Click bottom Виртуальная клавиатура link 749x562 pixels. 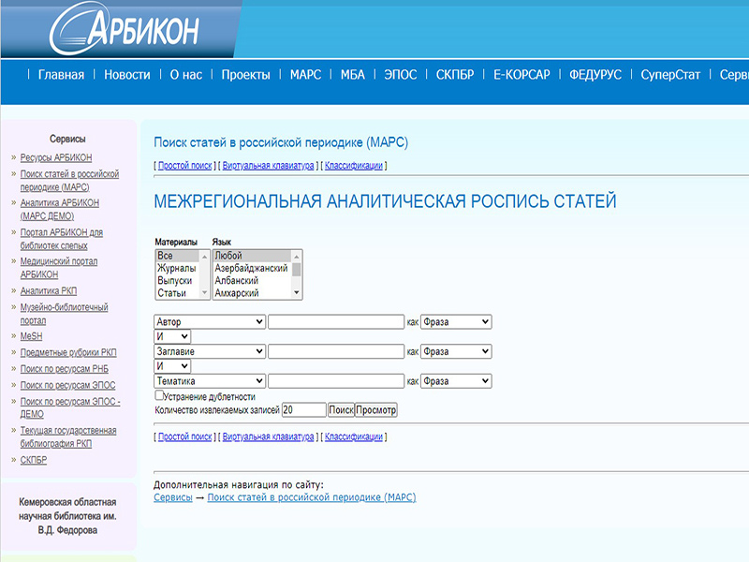268,436
